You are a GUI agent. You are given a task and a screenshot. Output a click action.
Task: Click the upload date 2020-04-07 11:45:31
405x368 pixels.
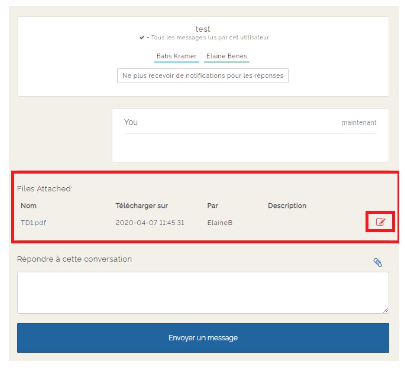[x=150, y=223]
